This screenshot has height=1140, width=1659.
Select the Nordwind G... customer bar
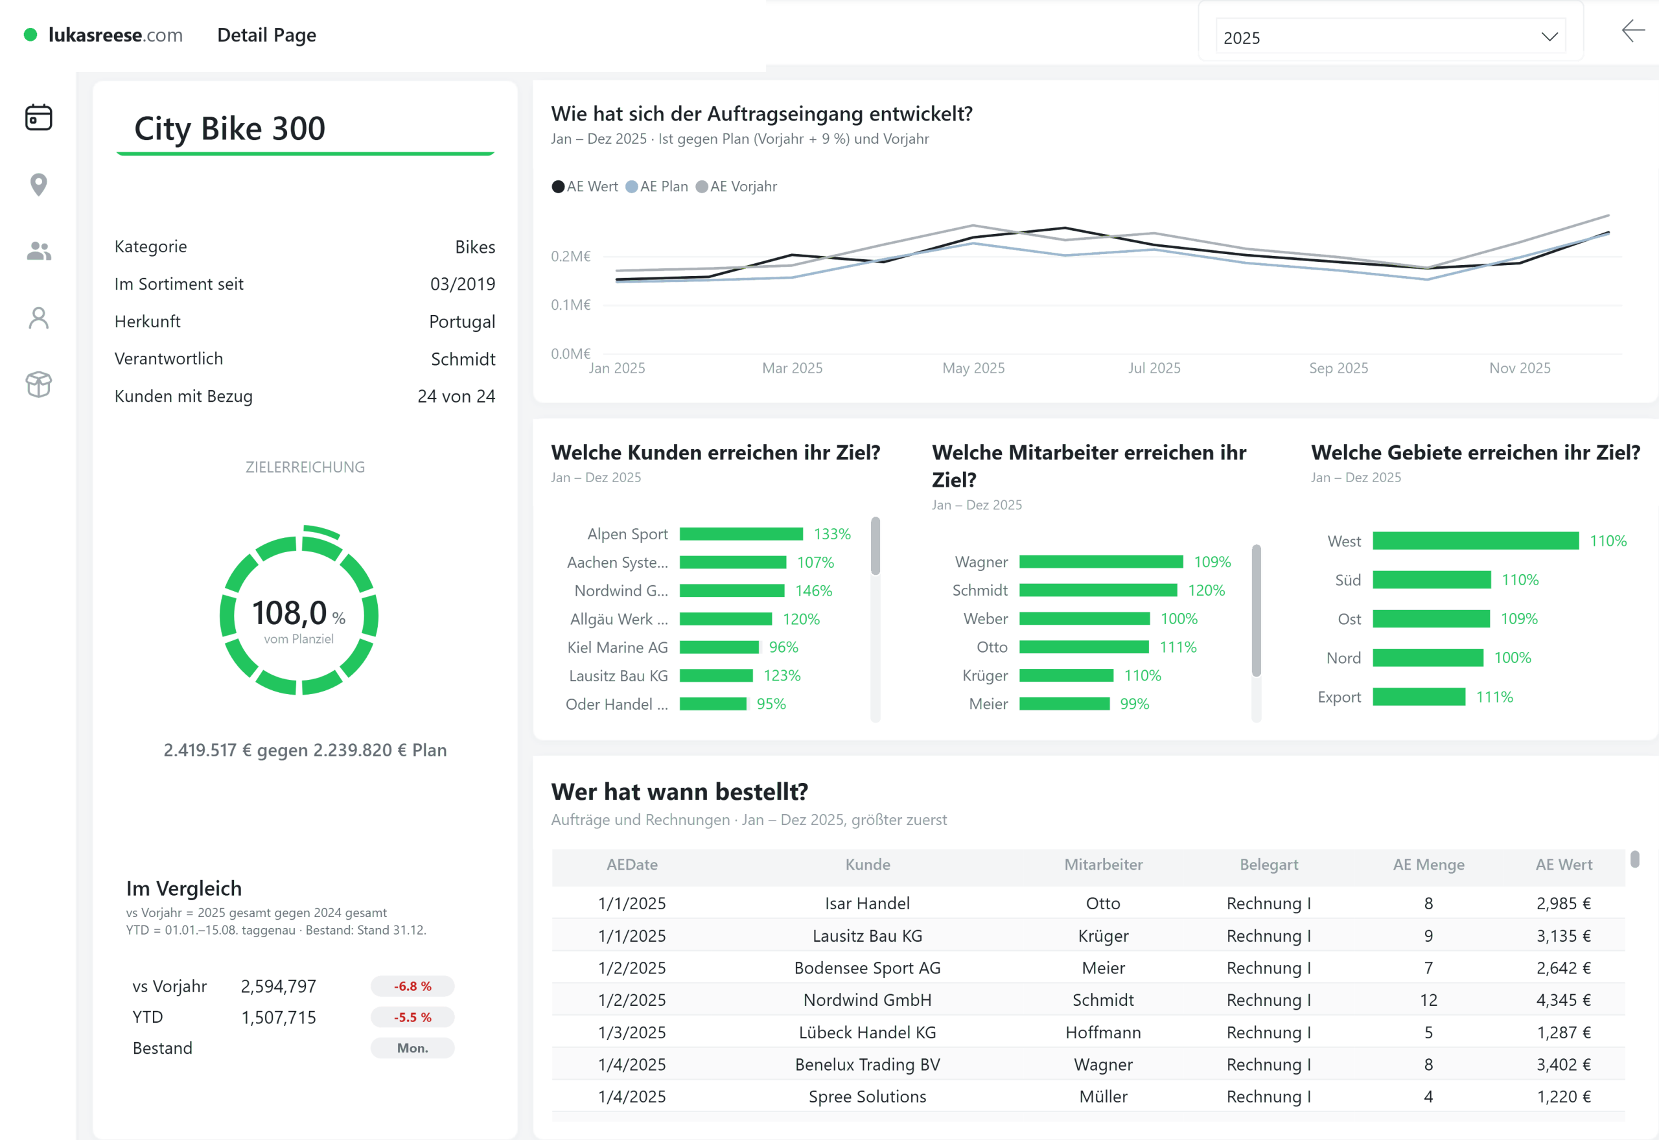tap(732, 590)
